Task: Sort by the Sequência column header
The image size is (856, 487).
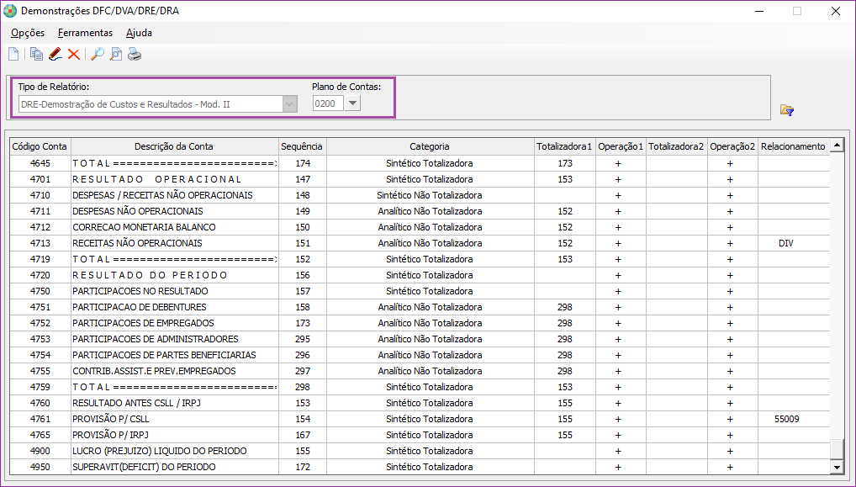Action: point(301,146)
